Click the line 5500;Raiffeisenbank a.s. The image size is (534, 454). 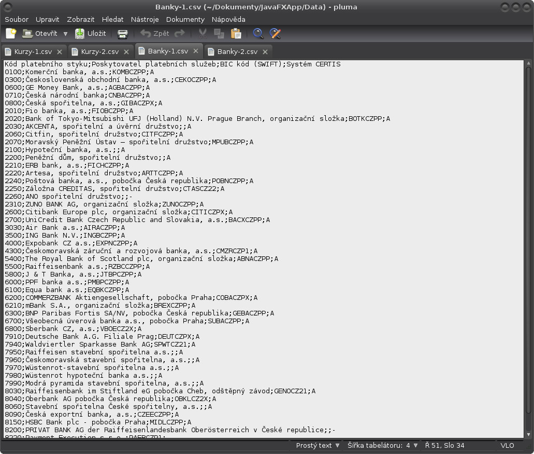pos(77,266)
